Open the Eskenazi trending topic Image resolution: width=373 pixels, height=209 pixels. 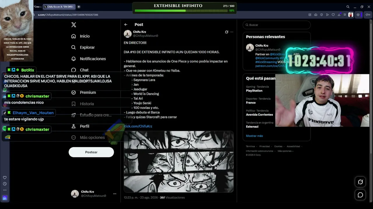click(x=252, y=127)
